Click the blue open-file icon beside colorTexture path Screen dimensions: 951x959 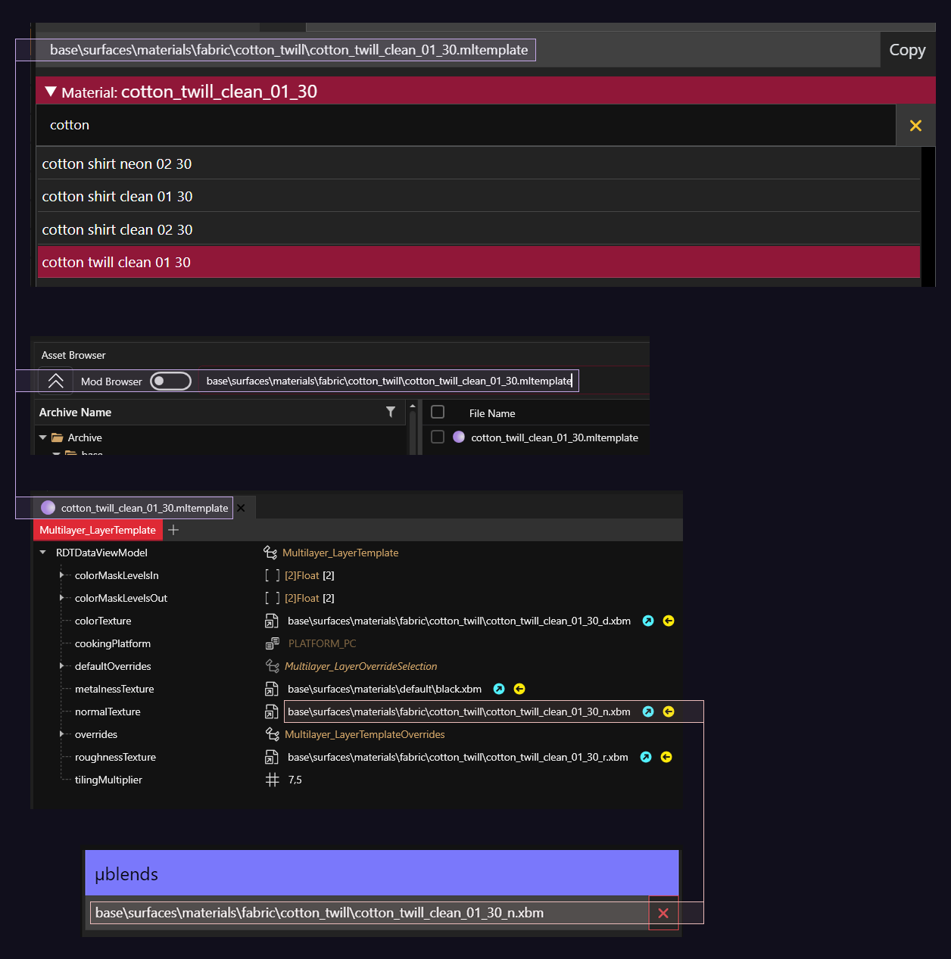(x=648, y=621)
